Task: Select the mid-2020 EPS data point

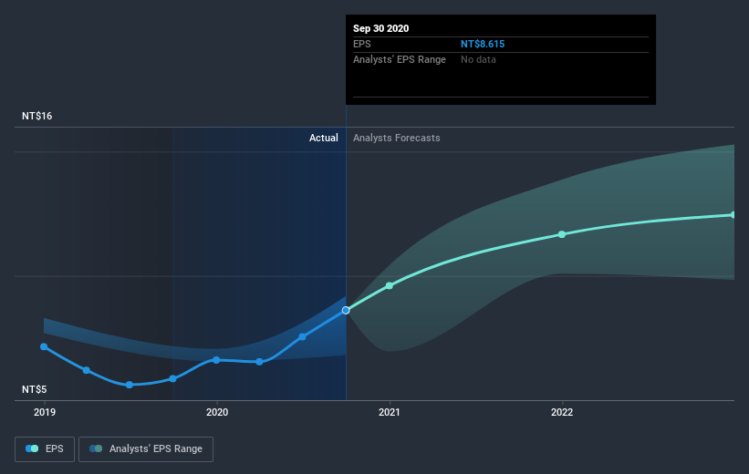Action: [302, 337]
